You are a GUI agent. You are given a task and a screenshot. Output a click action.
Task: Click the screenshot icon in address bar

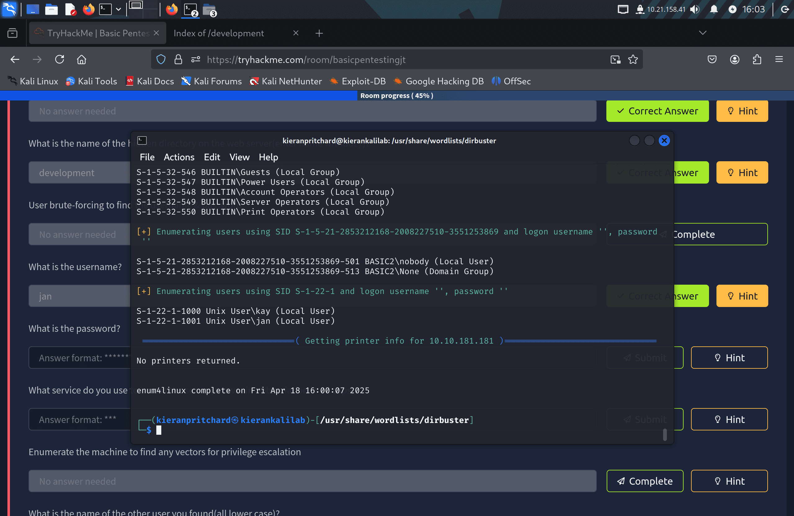click(x=616, y=59)
